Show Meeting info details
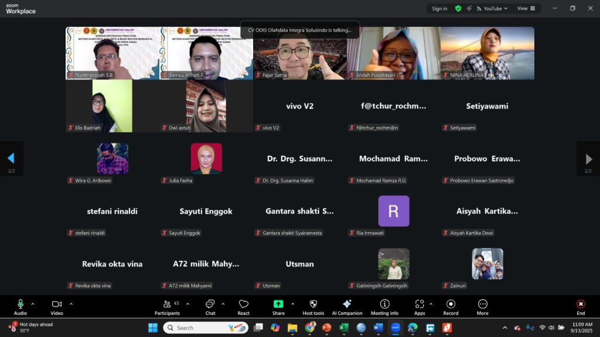The image size is (600, 337). click(384, 307)
